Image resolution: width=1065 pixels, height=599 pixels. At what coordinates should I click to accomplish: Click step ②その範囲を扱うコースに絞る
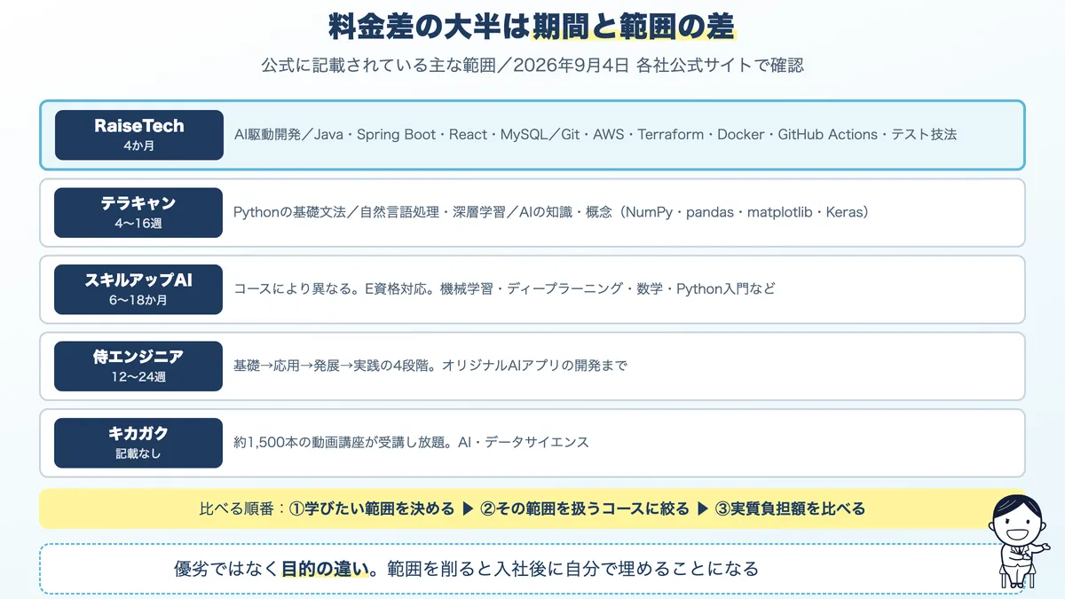(585, 508)
